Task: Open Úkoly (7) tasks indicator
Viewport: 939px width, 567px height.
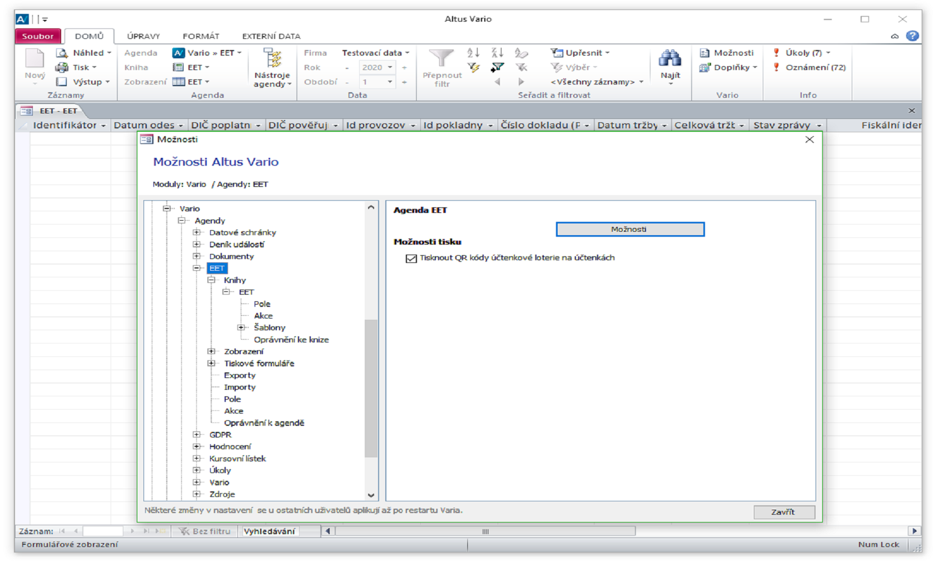Action: click(801, 53)
